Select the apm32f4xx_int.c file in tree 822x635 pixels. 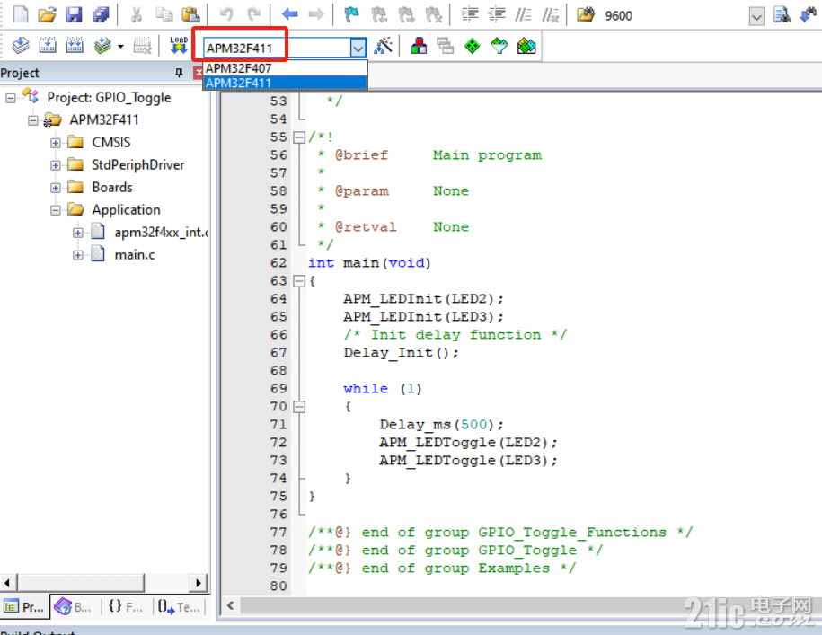tap(162, 232)
